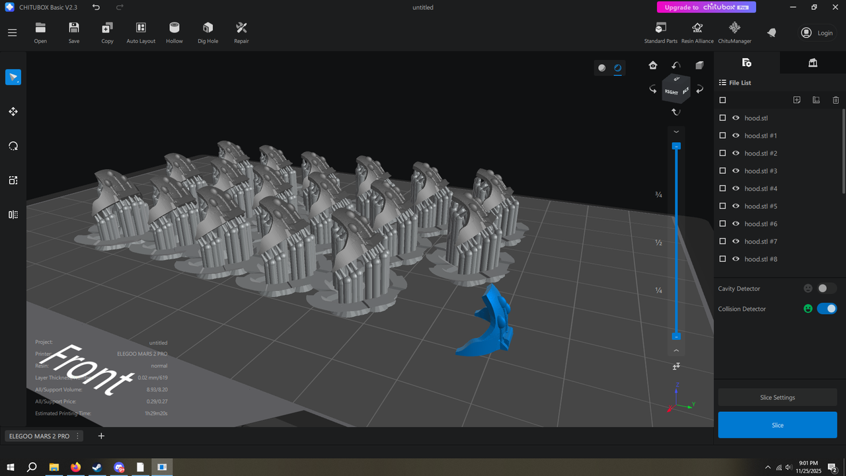
Task: Click the blue Slice button
Action: [x=778, y=425]
